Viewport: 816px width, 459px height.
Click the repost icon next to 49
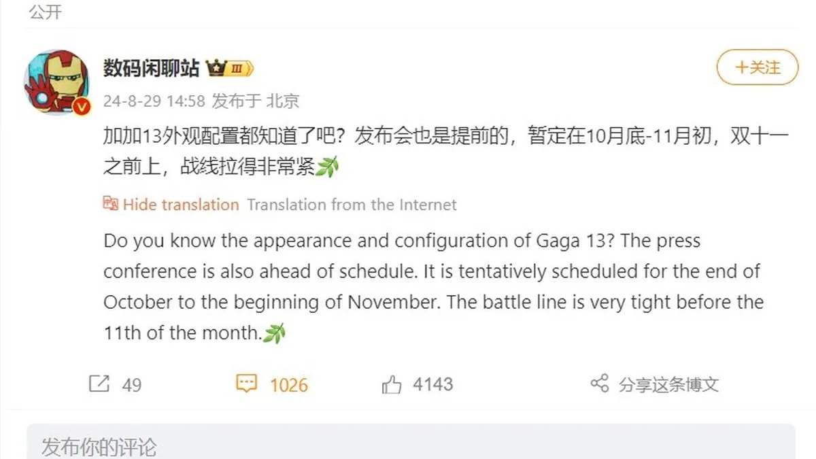pos(99,384)
